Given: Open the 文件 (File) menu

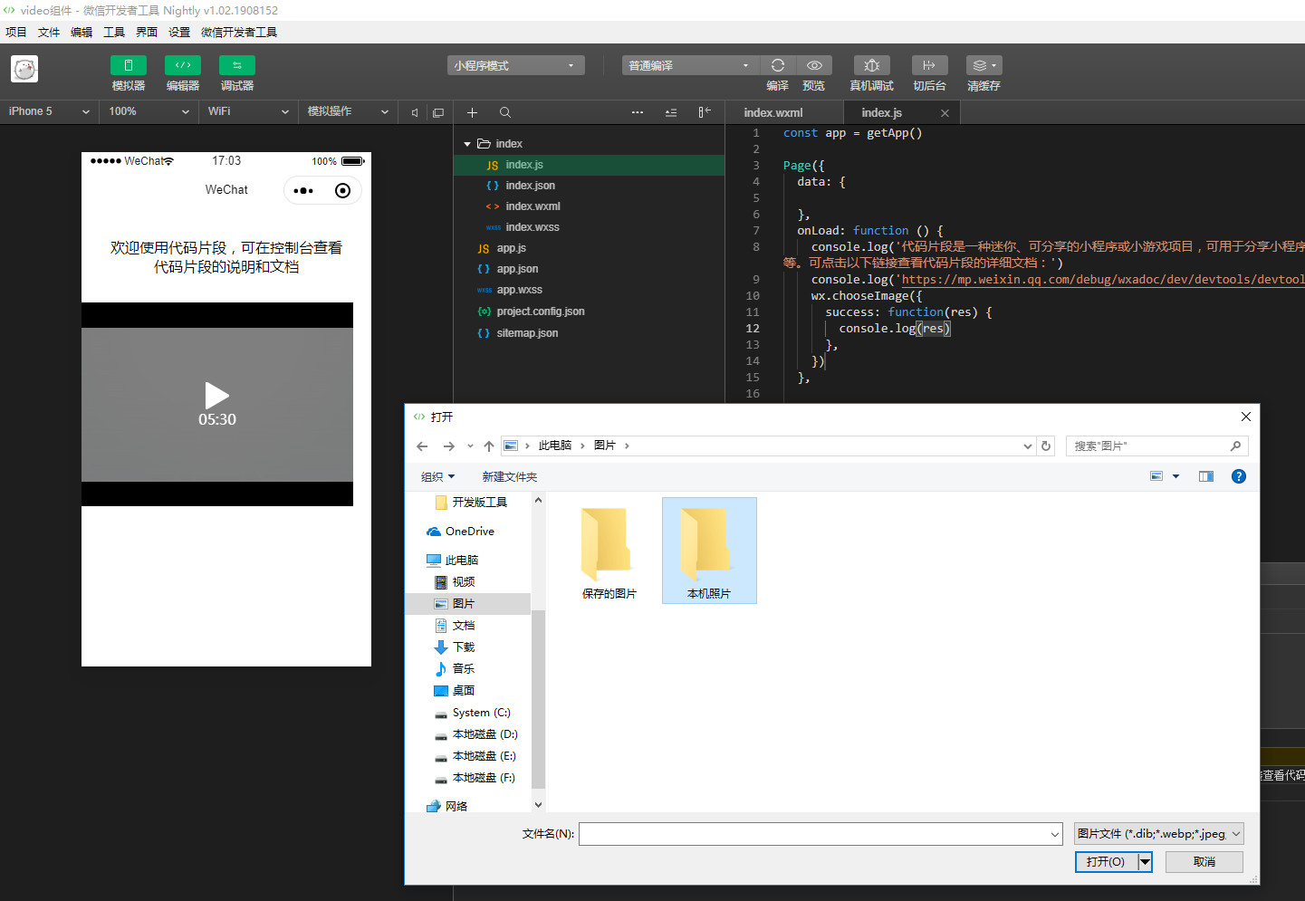Looking at the screenshot, I should coord(49,32).
